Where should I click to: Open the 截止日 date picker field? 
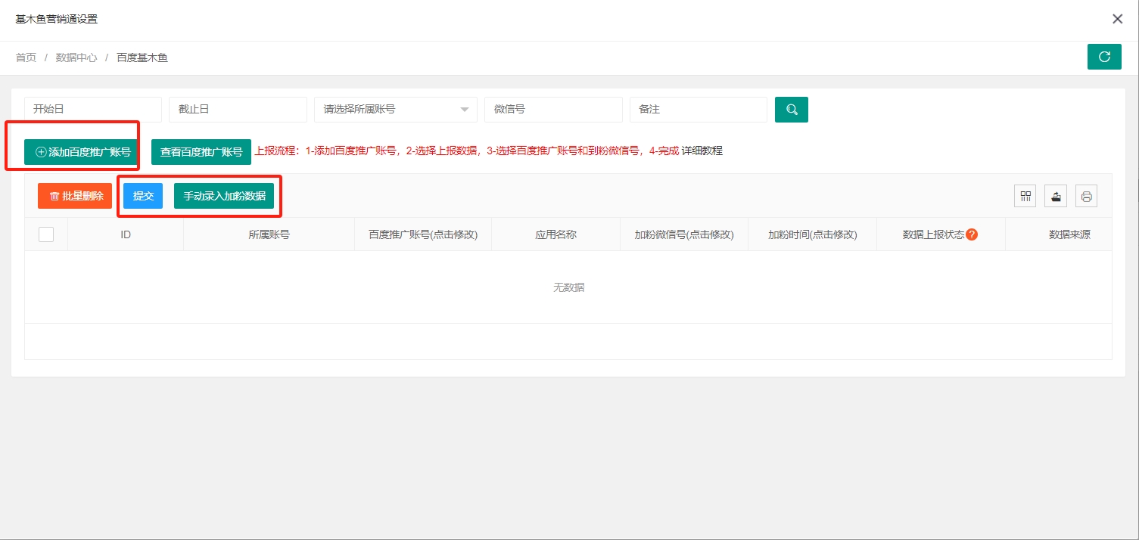(x=237, y=110)
